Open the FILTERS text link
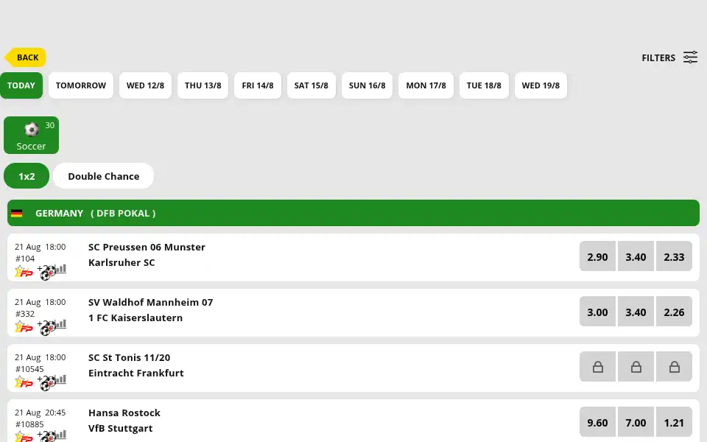The width and height of the screenshot is (707, 442). 658,57
